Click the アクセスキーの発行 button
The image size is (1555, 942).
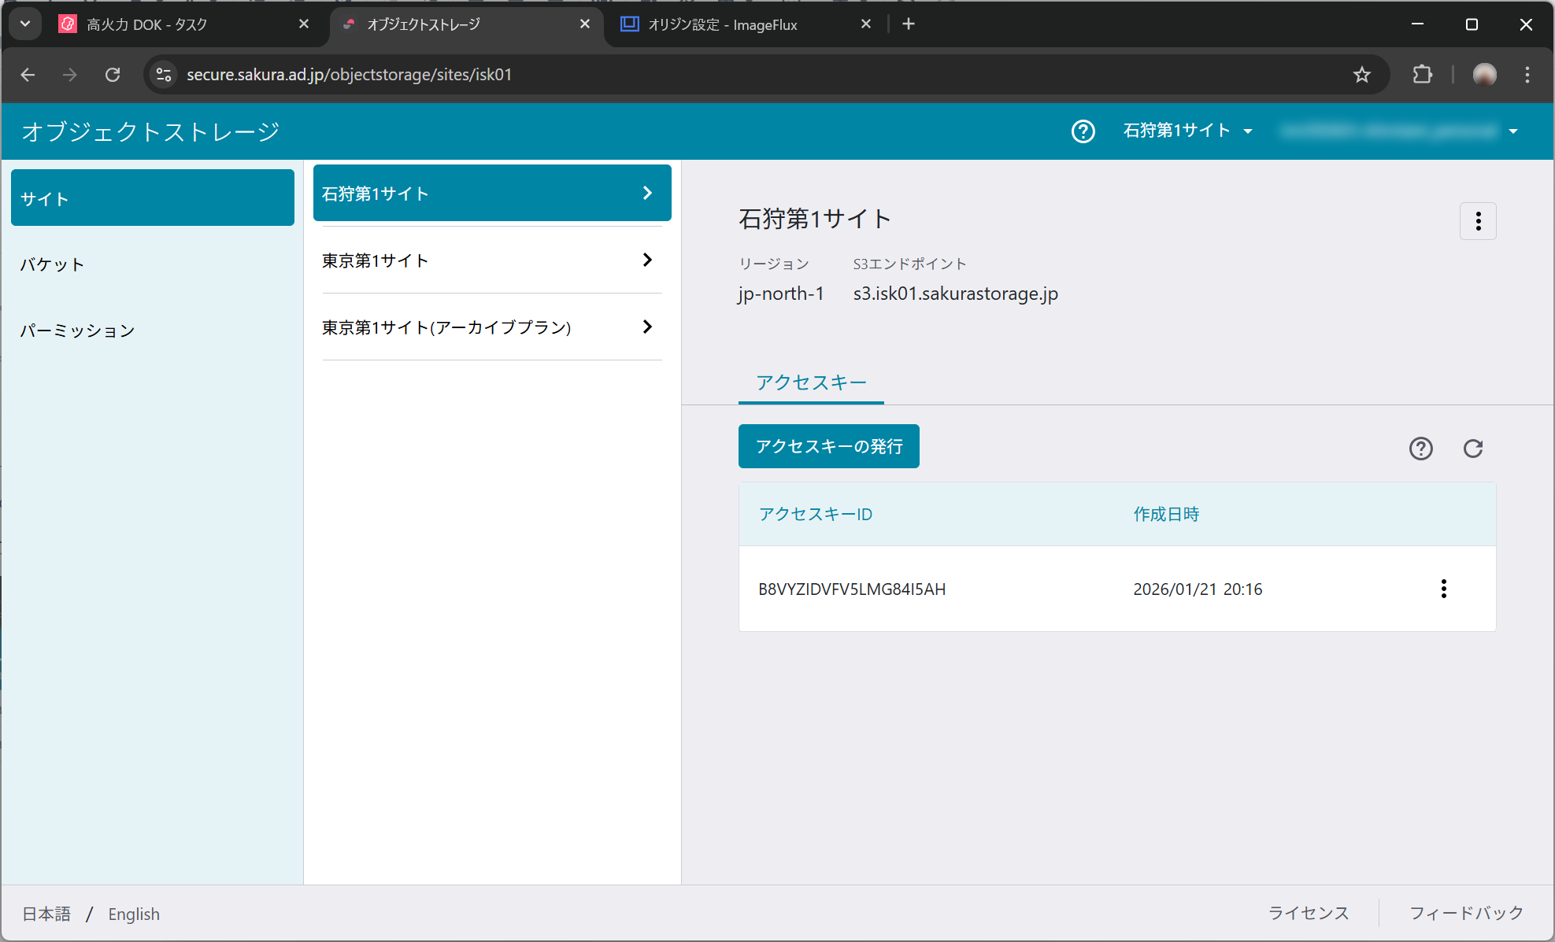click(828, 446)
